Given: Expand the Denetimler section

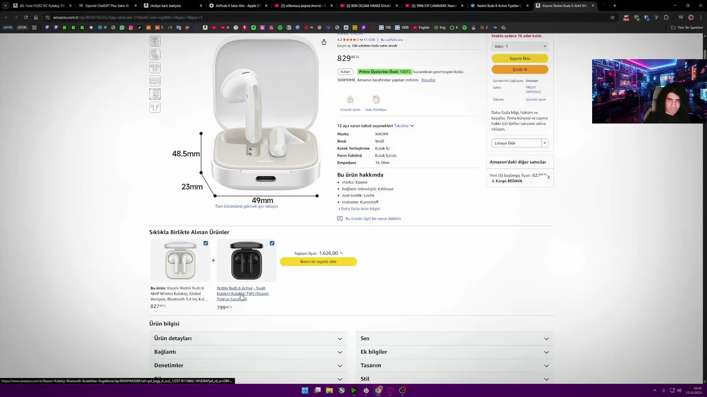Looking at the screenshot, I should point(248,366).
